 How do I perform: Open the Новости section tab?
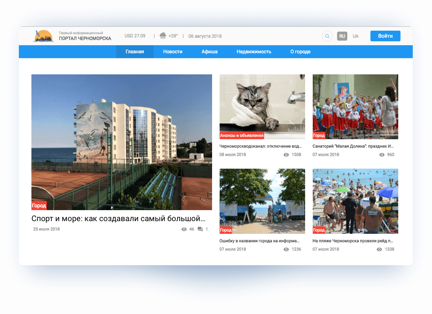[x=172, y=52]
